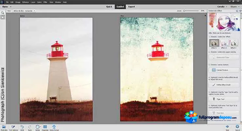Select the Effect 3 watercolor thumbnail

tap(234, 43)
